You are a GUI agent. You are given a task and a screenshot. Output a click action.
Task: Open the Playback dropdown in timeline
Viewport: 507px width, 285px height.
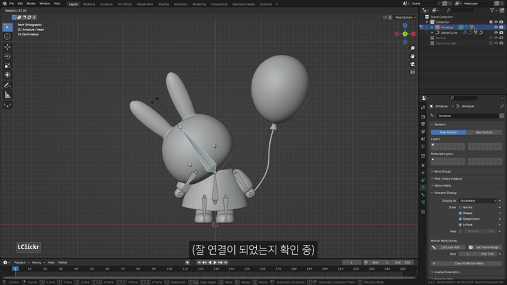pos(21,262)
